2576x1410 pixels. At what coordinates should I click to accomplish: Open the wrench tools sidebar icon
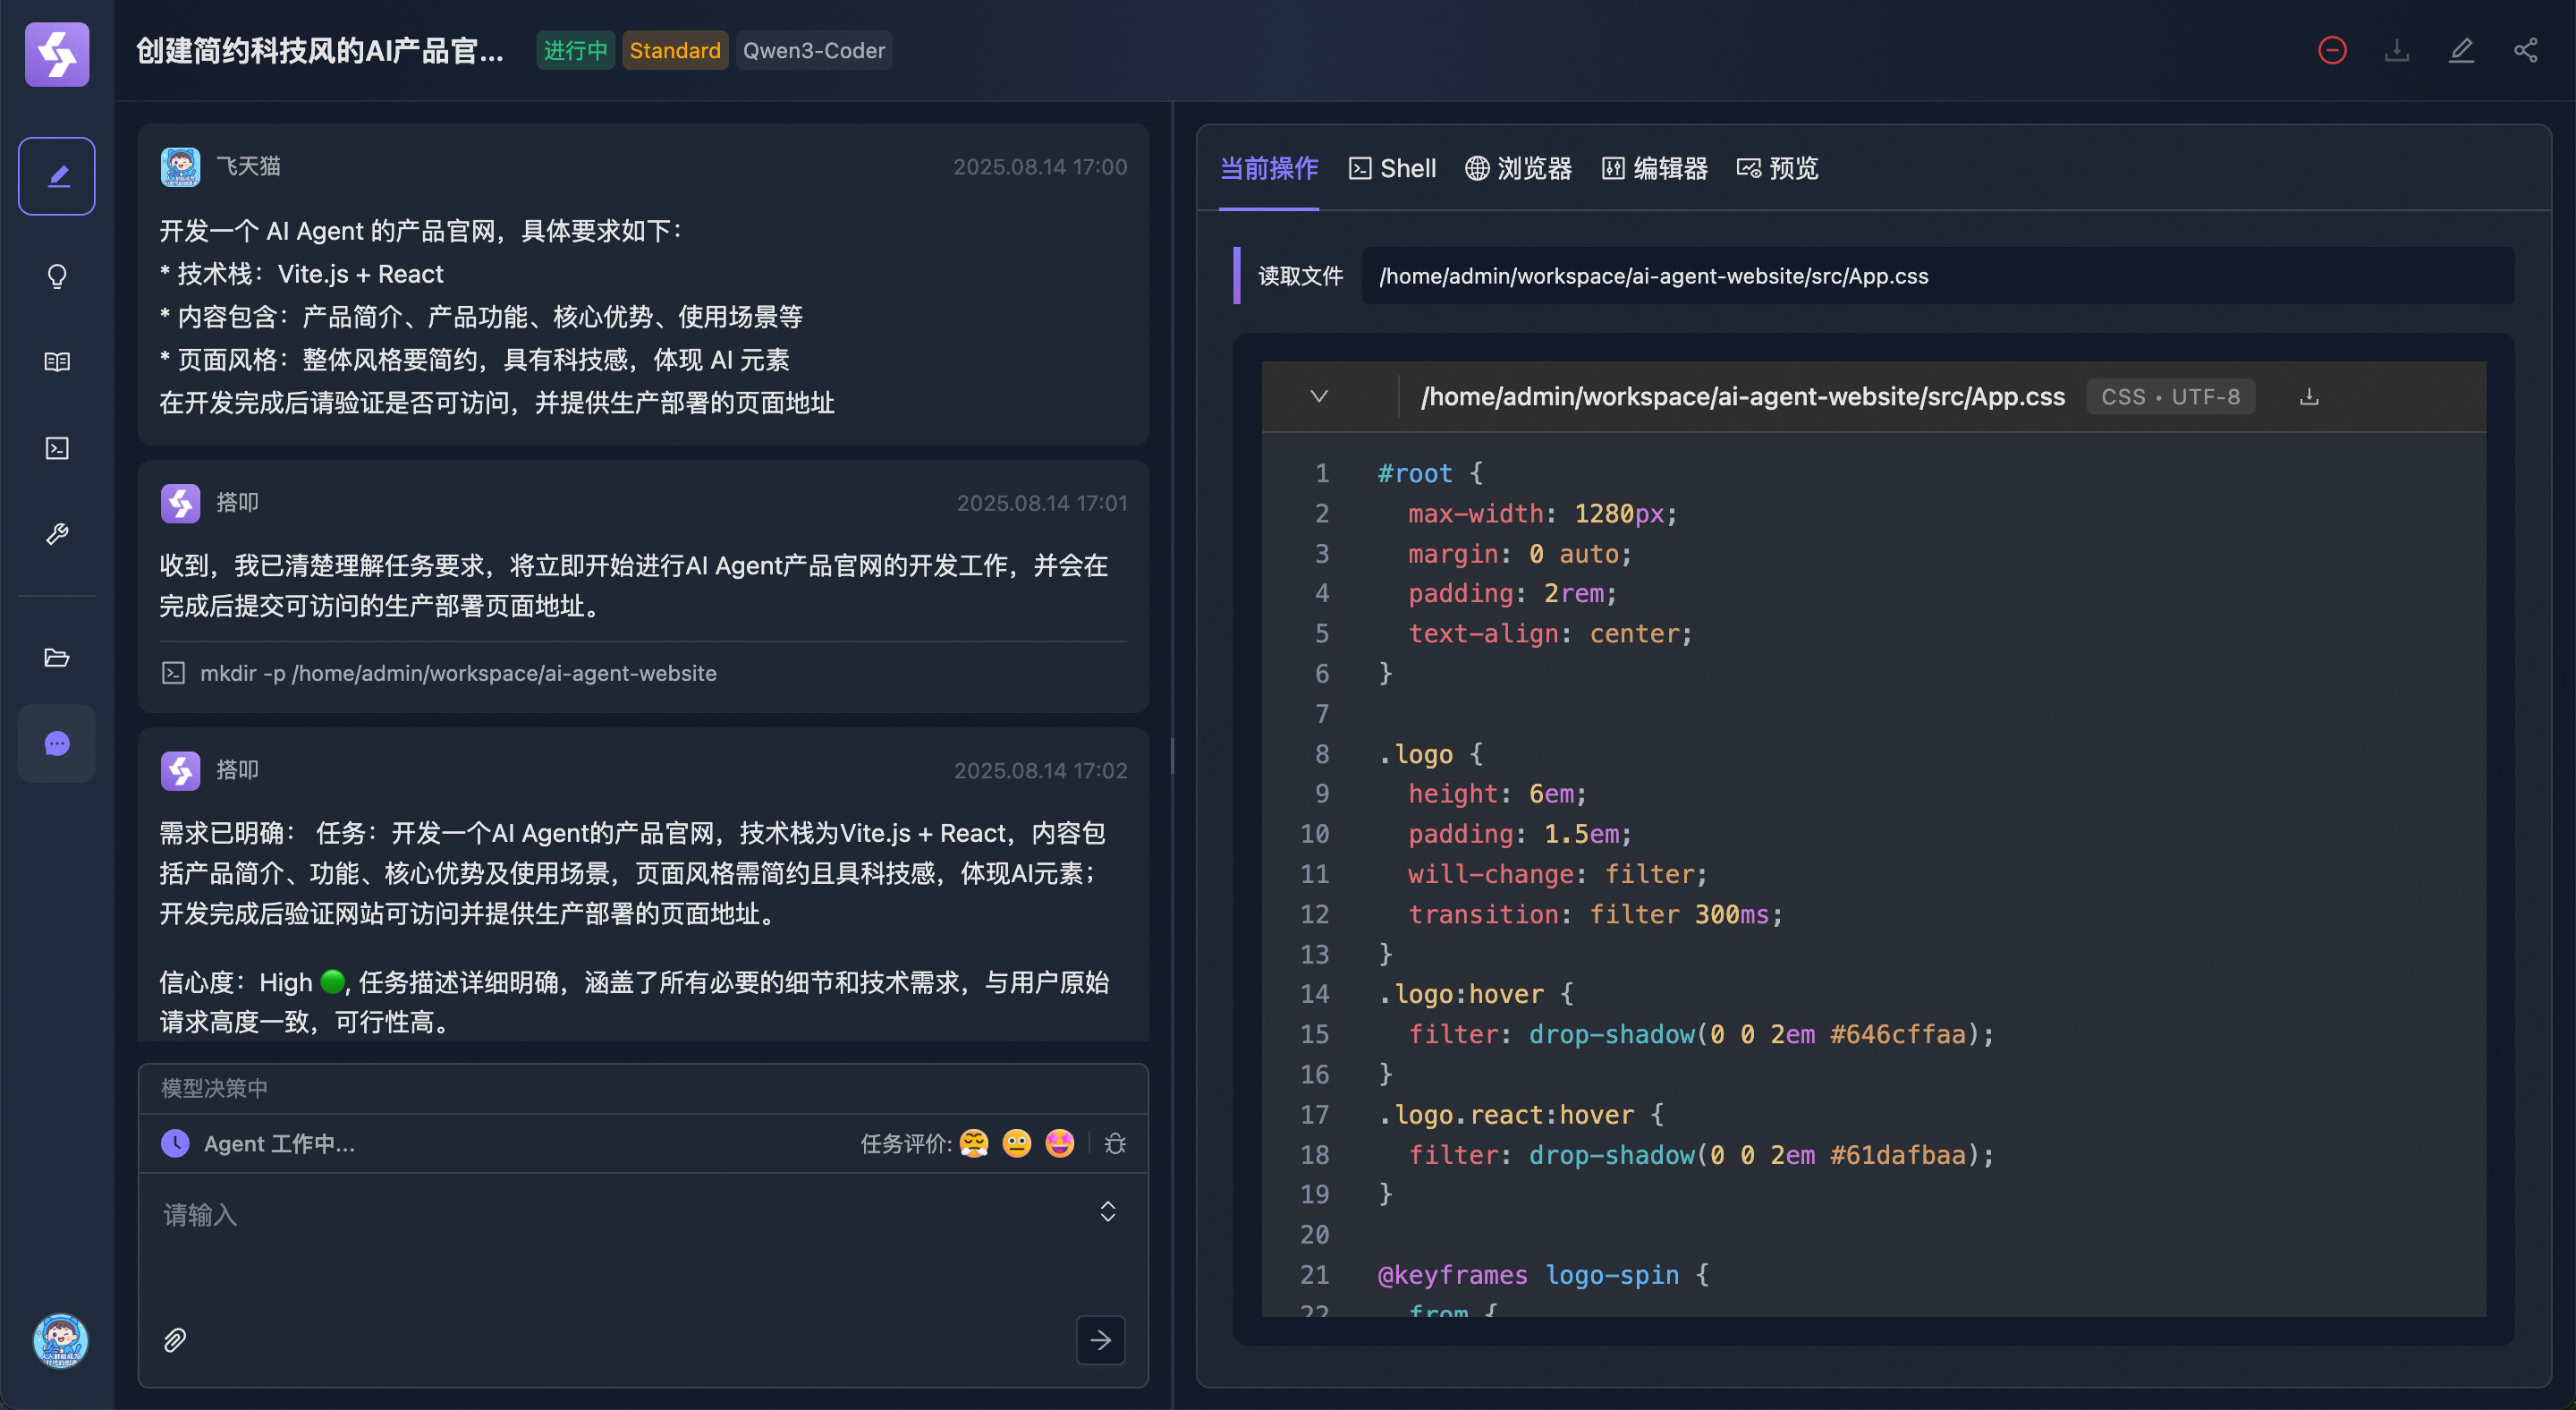point(57,534)
